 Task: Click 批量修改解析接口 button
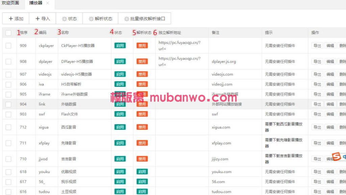(x=145, y=19)
